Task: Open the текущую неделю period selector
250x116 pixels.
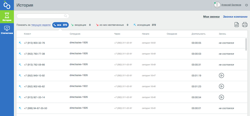Action: click(41, 25)
